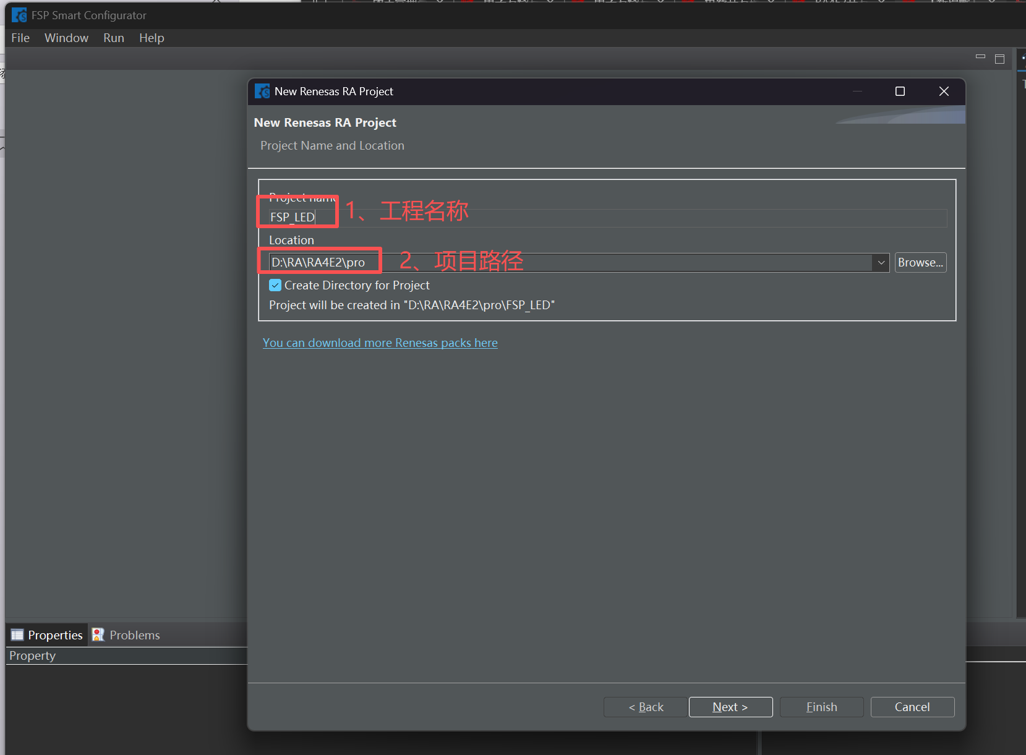
Task: Uncheck Create Directory for Project
Action: coord(275,285)
